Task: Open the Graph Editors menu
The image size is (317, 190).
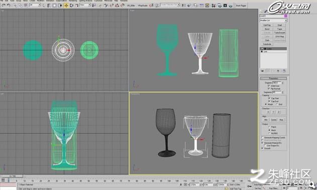Action: coord(61,1)
